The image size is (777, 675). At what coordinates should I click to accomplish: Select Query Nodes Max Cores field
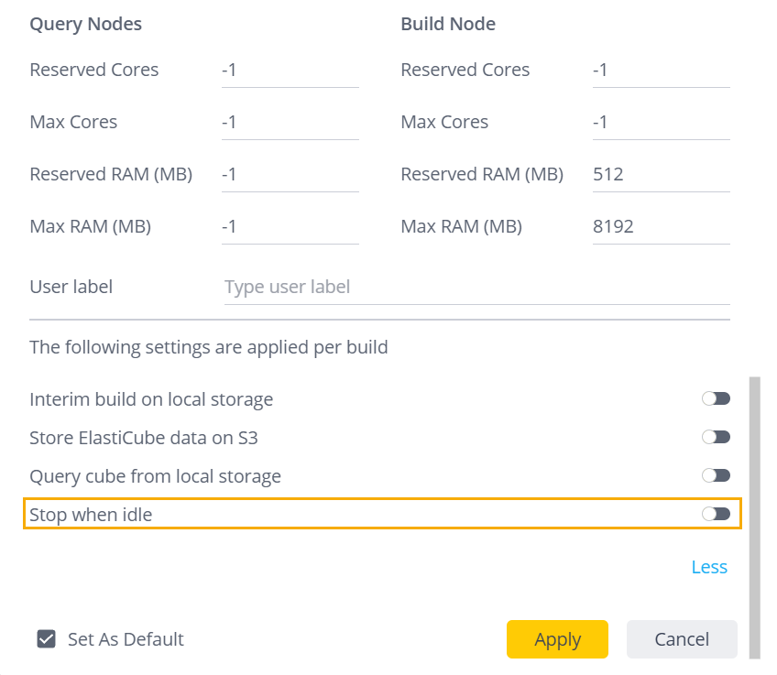pos(290,123)
